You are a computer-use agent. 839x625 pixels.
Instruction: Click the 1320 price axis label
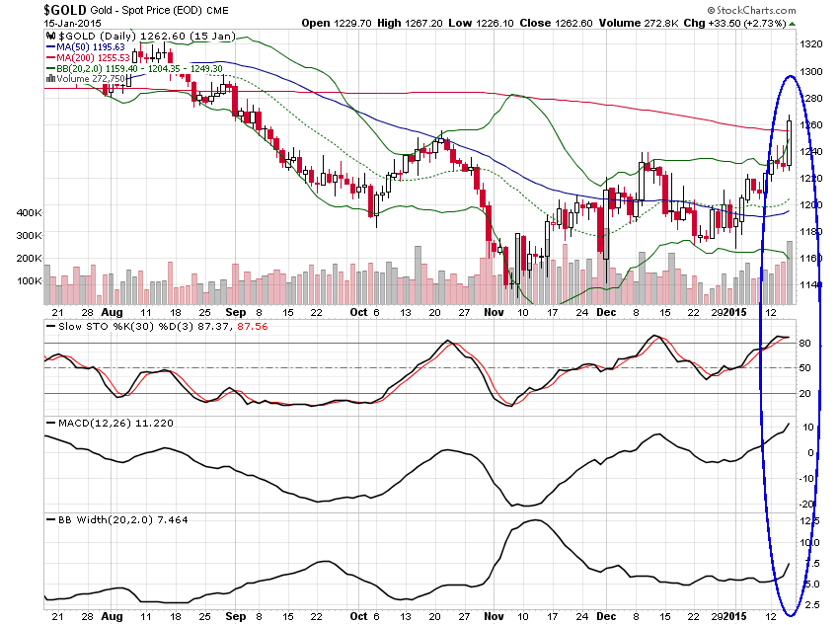[810, 44]
